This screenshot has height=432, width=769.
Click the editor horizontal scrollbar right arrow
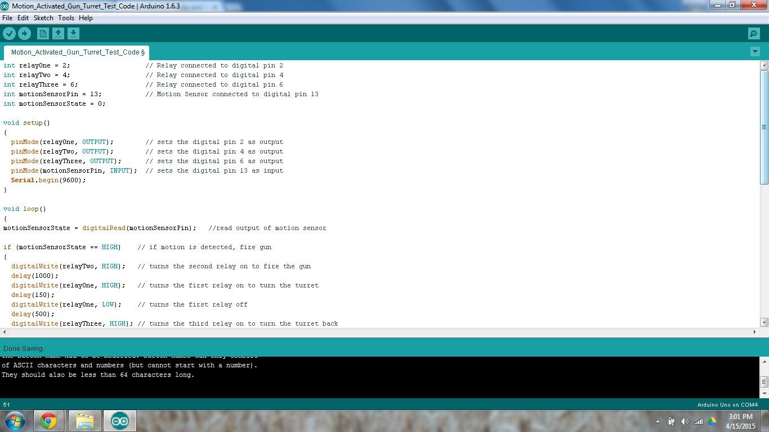754,332
